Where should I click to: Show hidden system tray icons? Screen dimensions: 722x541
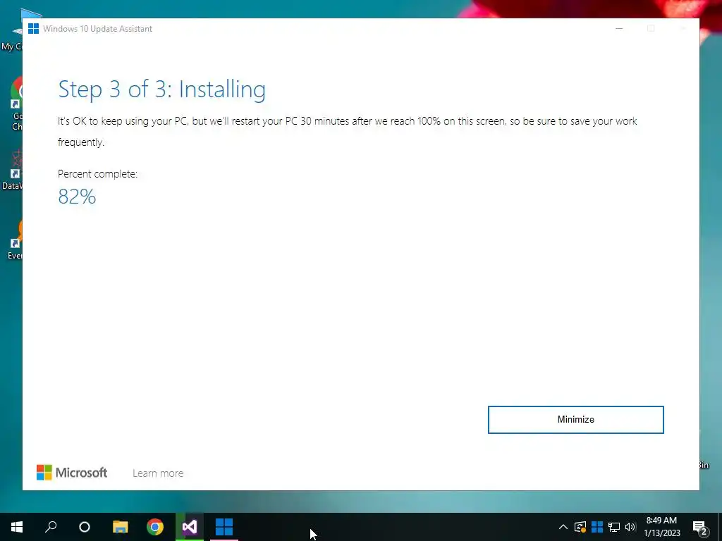(563, 527)
